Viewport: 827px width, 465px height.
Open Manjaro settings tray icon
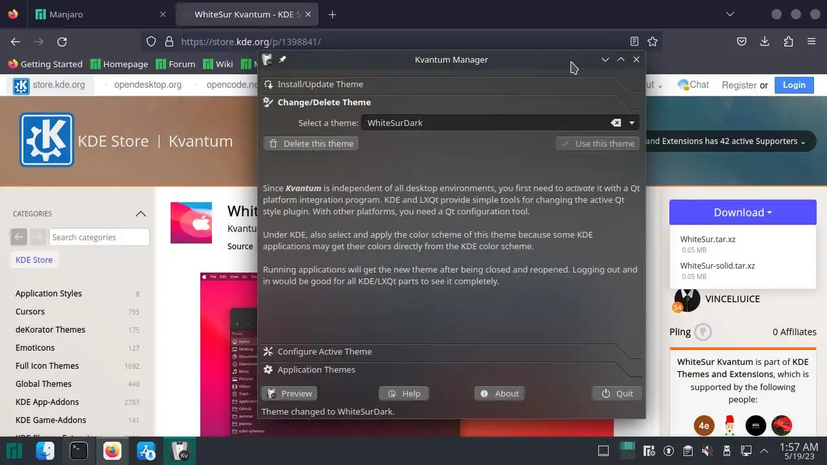(651, 451)
